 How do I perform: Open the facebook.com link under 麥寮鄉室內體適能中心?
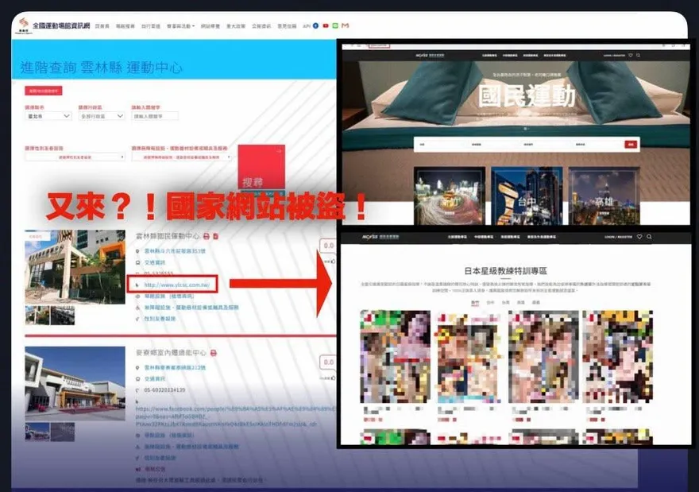pos(235,416)
